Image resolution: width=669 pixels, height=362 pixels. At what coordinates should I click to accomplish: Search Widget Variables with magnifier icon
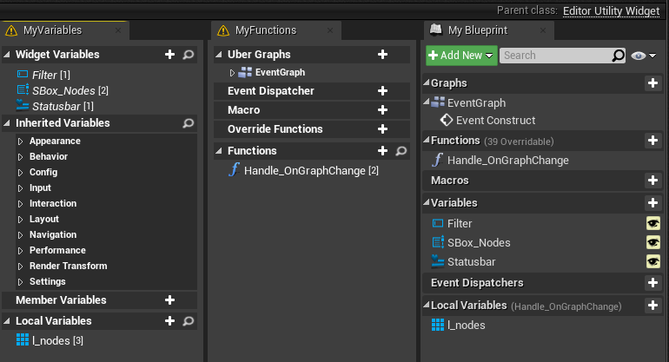click(x=189, y=55)
